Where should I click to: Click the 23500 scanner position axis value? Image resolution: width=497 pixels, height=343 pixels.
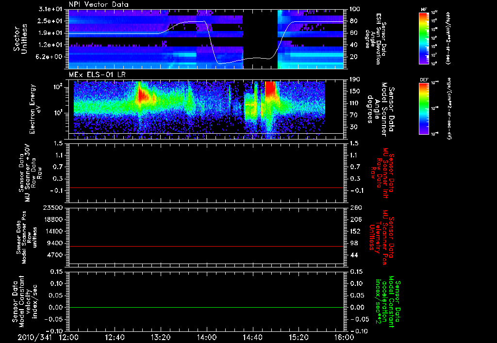click(x=53, y=208)
